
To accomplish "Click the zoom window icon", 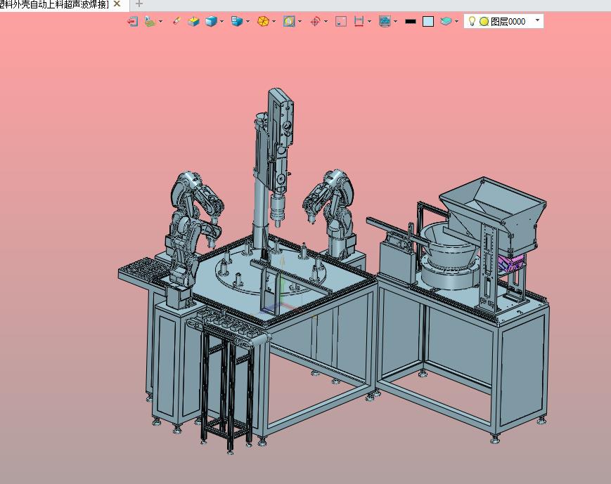I will [289, 21].
